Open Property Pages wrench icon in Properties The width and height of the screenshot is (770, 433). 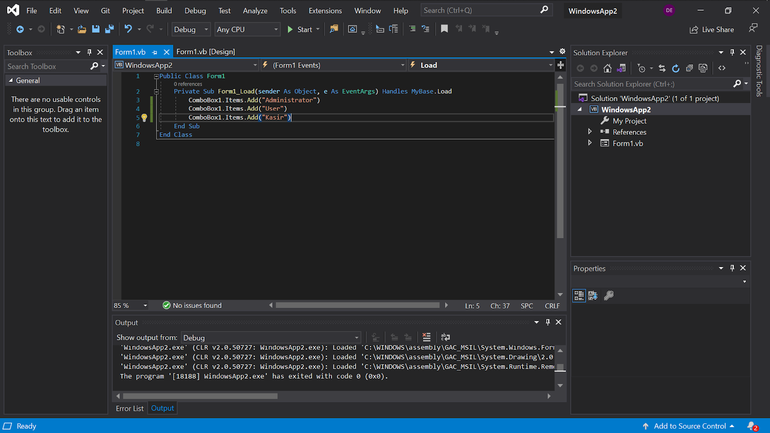click(609, 295)
